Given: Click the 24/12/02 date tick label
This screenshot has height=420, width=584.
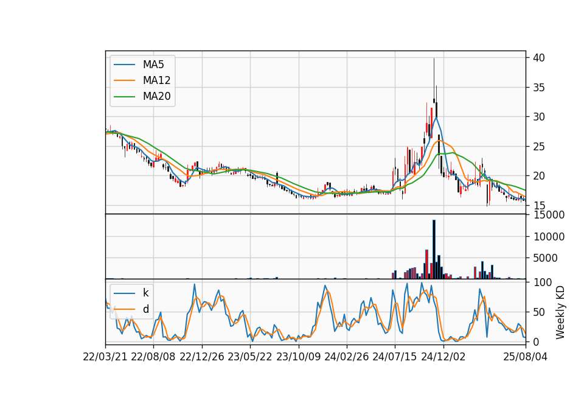Looking at the screenshot, I should click(443, 357).
